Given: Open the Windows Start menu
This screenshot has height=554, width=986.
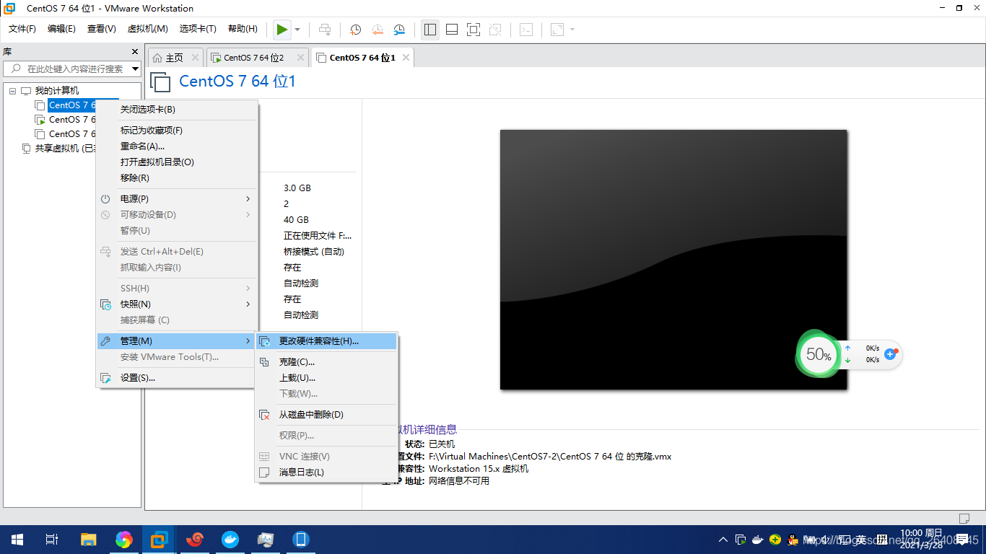Looking at the screenshot, I should point(17,540).
